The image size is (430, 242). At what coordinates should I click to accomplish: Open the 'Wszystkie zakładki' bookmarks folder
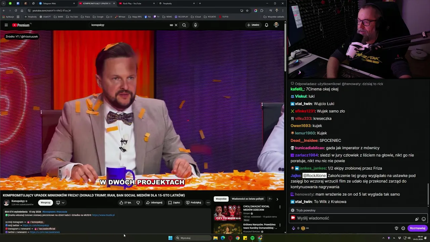pyautogui.click(x=274, y=16)
